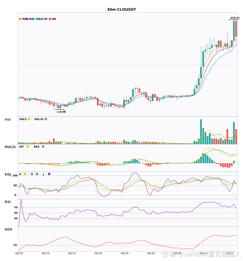Click the purple MA legend swatch

point(27,19)
